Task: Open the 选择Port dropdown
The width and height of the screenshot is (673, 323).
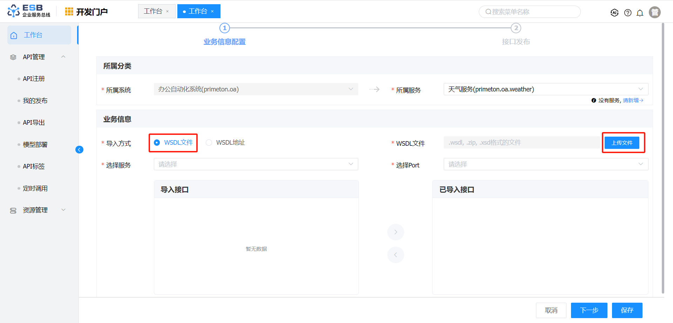Action: (545, 164)
